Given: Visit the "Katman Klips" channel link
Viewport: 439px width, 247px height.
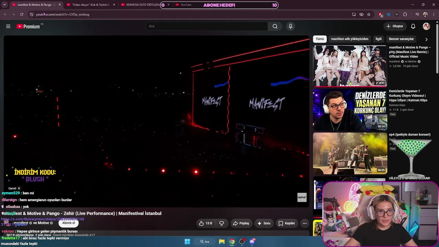Looking at the screenshot, I should (397, 105).
